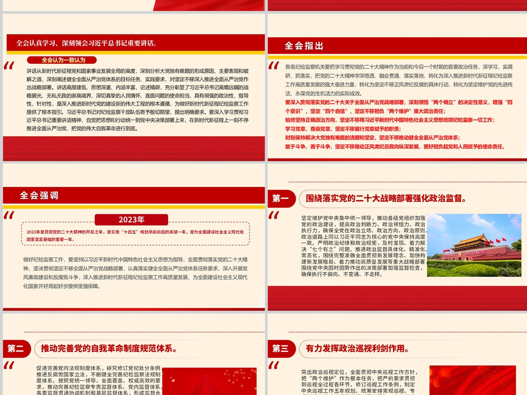Click paragraph starting 促进完善党内法规制度体系
527x395 pixels.
pos(99,381)
